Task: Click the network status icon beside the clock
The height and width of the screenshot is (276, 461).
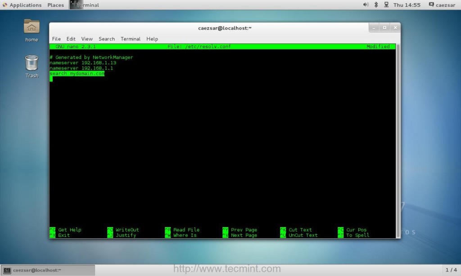Action: (386, 5)
